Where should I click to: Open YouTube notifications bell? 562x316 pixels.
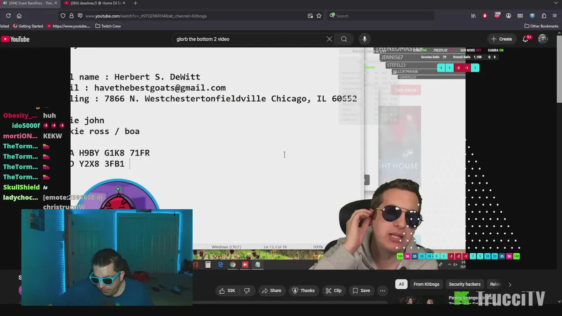pos(525,39)
